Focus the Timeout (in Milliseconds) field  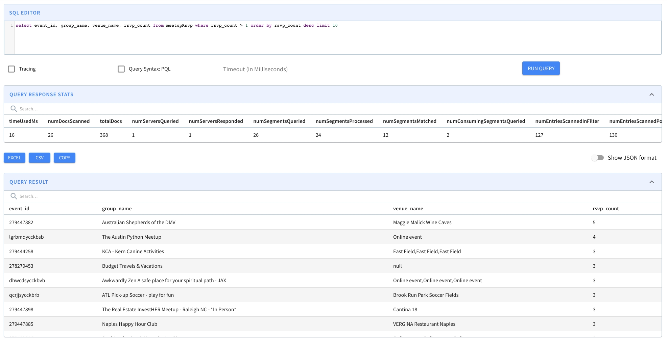(x=305, y=69)
